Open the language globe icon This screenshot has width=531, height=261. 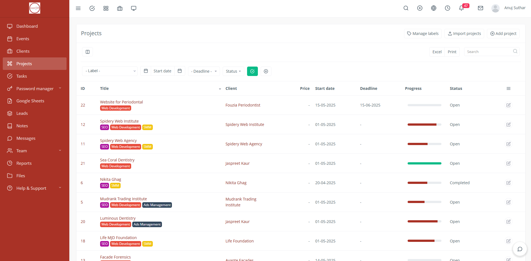434,8
